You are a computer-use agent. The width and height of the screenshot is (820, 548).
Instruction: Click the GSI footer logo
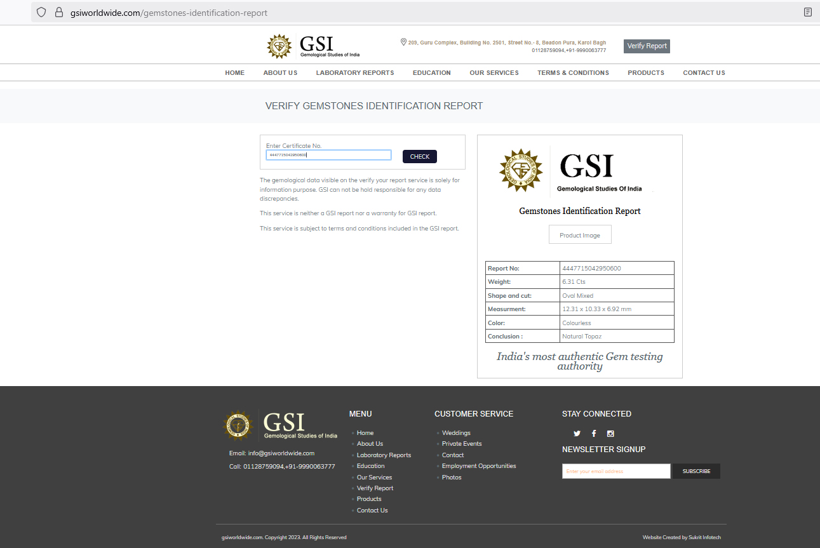(280, 425)
